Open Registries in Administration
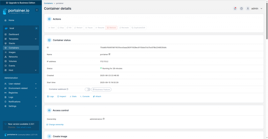The width and height of the screenshot is (268, 139). pos(21,93)
